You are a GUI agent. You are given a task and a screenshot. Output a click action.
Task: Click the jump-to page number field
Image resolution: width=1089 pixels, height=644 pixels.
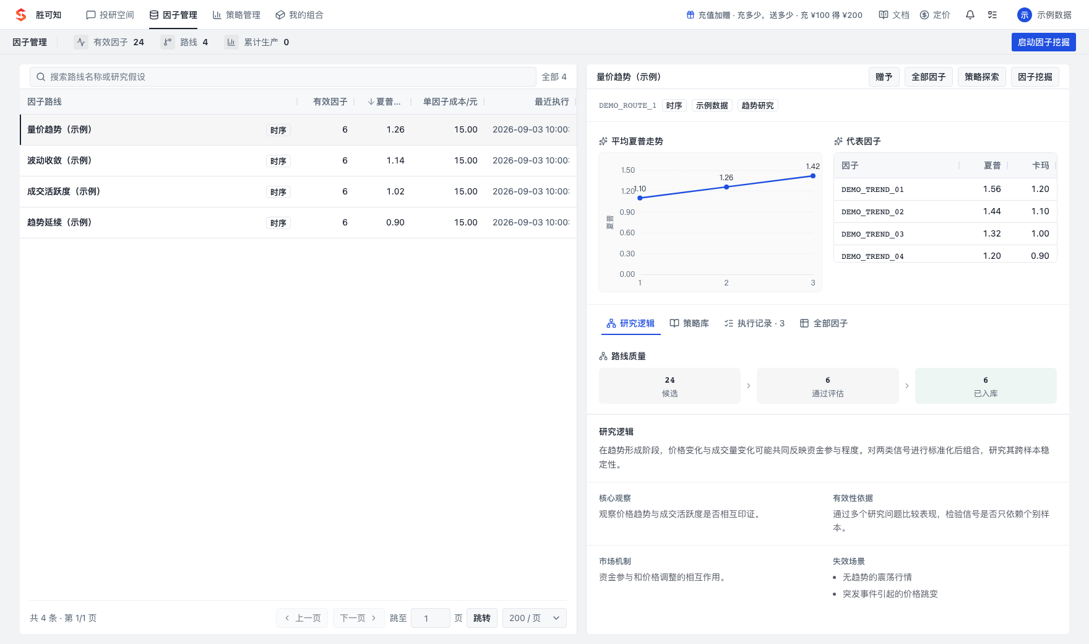tap(431, 618)
